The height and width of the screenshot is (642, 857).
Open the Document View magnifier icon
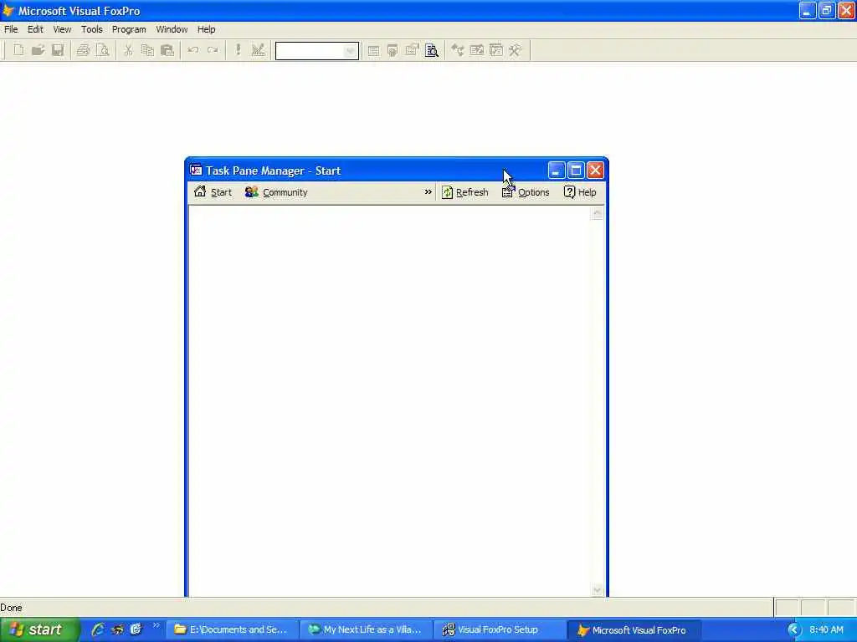(432, 51)
